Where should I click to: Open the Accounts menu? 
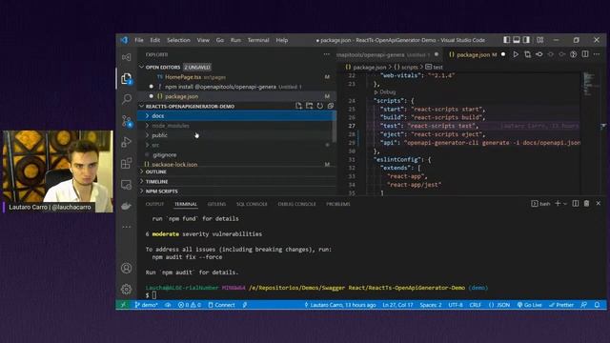tap(127, 268)
